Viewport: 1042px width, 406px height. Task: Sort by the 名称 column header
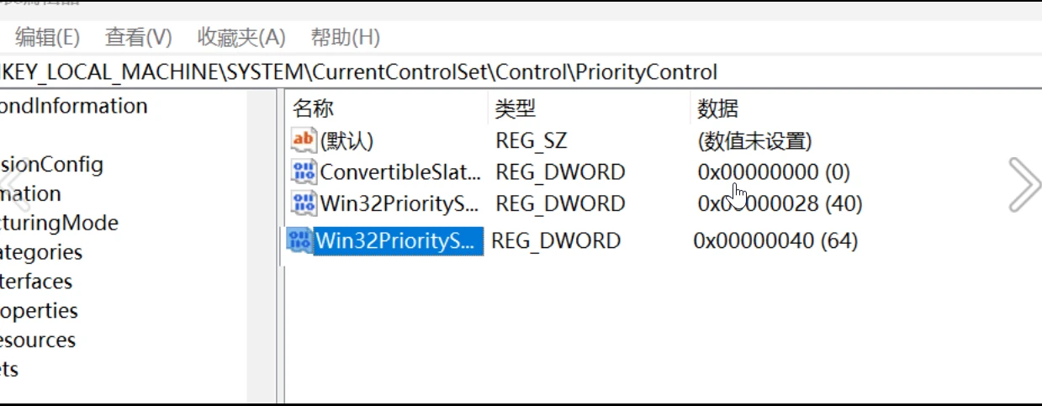pyautogui.click(x=314, y=108)
